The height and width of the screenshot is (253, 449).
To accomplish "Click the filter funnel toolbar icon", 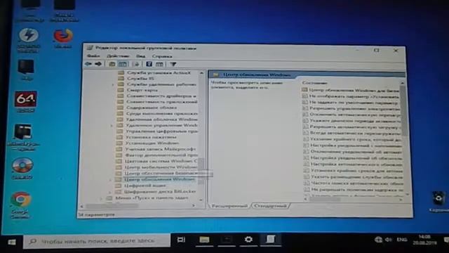I will pos(173,64).
